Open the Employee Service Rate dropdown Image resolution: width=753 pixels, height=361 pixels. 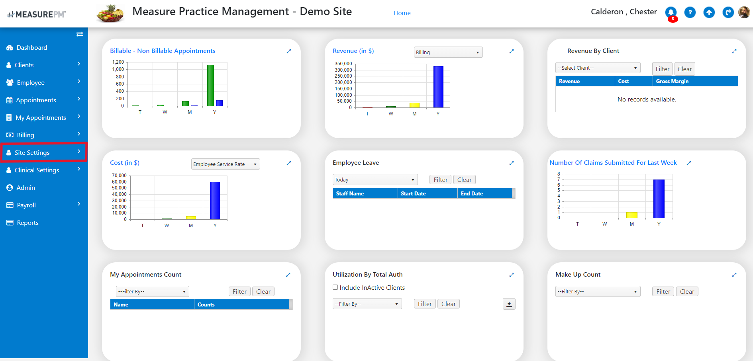click(x=226, y=164)
